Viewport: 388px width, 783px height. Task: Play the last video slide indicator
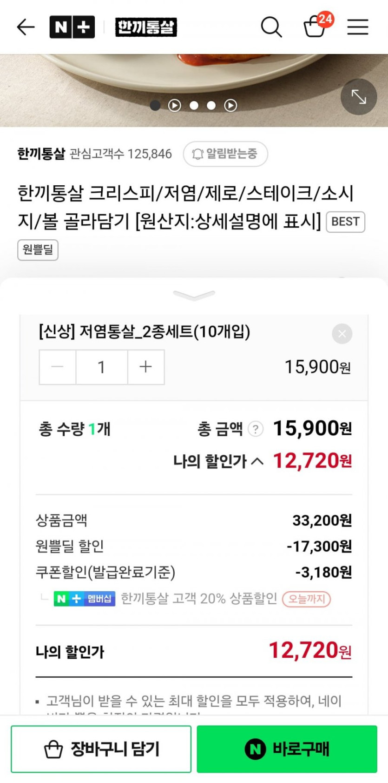tap(230, 106)
